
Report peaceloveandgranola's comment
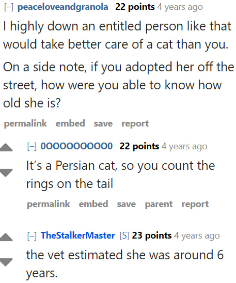point(135,123)
